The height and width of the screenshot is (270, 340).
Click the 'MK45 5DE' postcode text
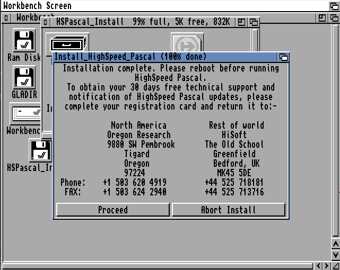tap(234, 173)
